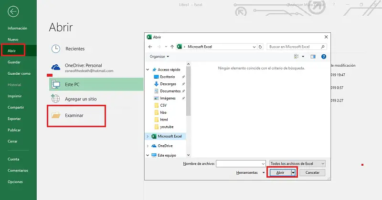Toggle the preview pane
Image resolution: width=382 pixels, height=200 pixels.
[x=313, y=56]
